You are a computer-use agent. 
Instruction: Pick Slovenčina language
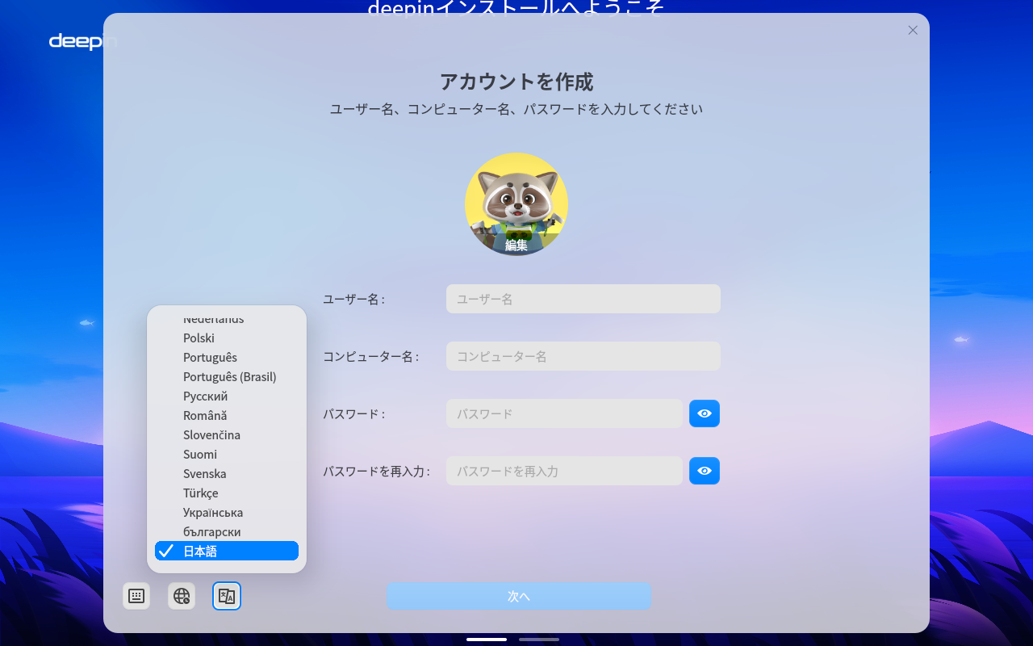point(227,434)
